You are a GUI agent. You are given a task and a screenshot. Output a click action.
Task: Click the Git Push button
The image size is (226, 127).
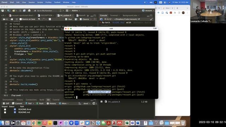[40, 103]
